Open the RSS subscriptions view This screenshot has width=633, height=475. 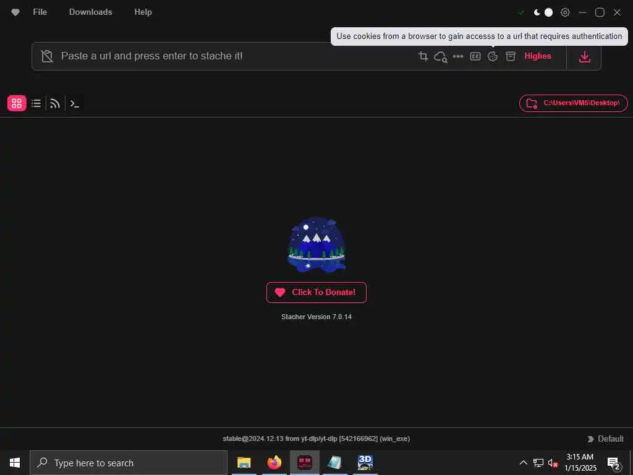(55, 103)
